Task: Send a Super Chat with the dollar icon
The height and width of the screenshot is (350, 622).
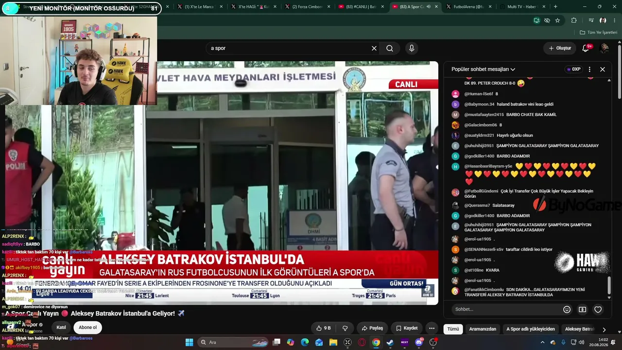Action: coord(583,309)
